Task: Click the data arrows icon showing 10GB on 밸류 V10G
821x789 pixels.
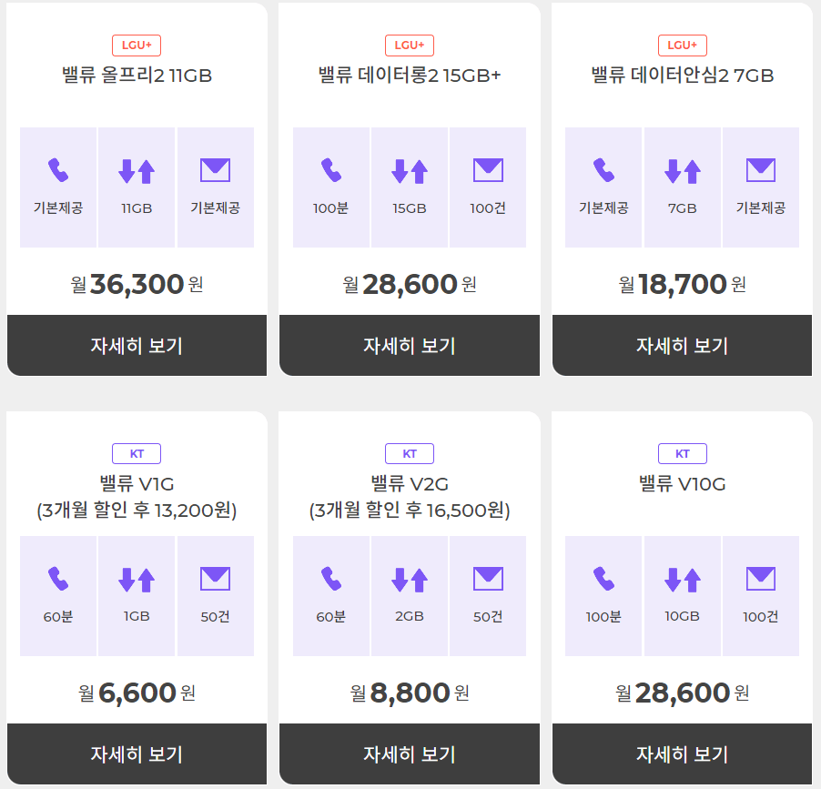Action: [682, 578]
